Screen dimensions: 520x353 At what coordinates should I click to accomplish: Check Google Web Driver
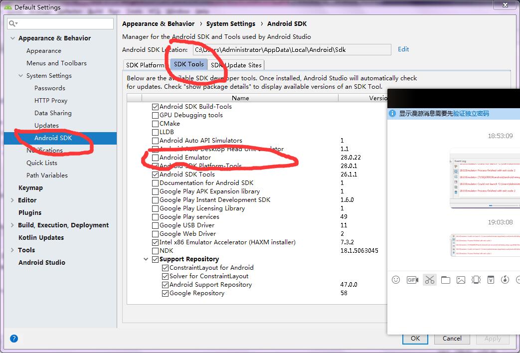[155, 234]
